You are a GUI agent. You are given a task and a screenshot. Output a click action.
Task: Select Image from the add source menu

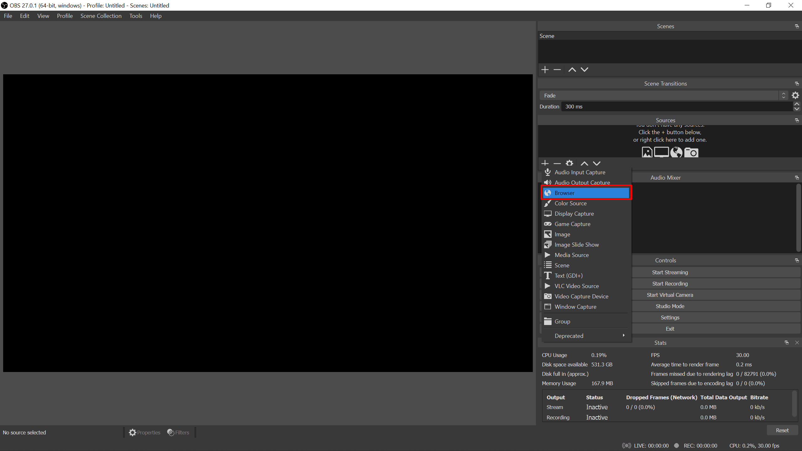click(x=586, y=234)
